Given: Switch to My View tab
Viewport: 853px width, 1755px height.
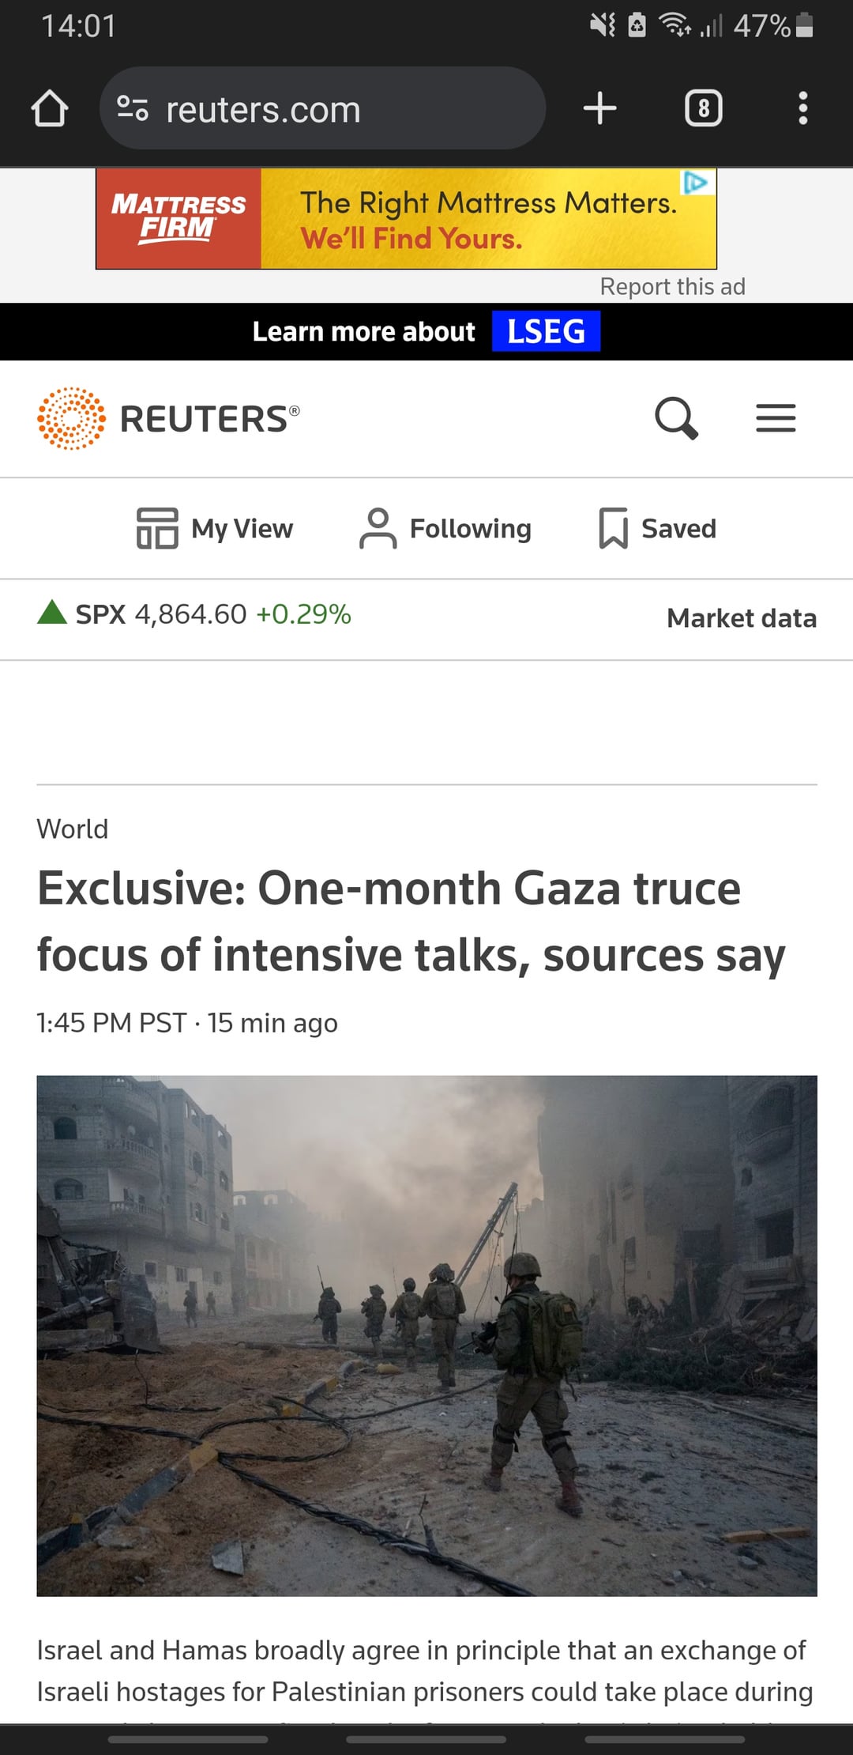Looking at the screenshot, I should point(215,528).
